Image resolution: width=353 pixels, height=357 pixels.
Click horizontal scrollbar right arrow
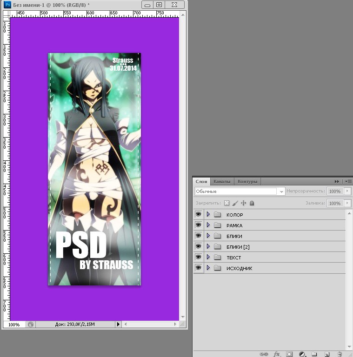[175, 324]
